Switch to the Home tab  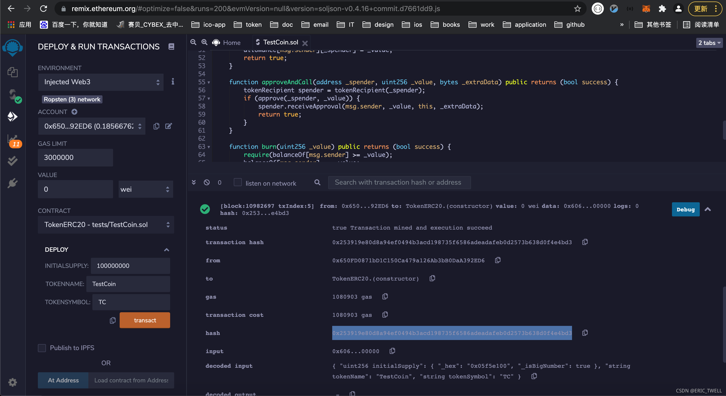point(231,43)
